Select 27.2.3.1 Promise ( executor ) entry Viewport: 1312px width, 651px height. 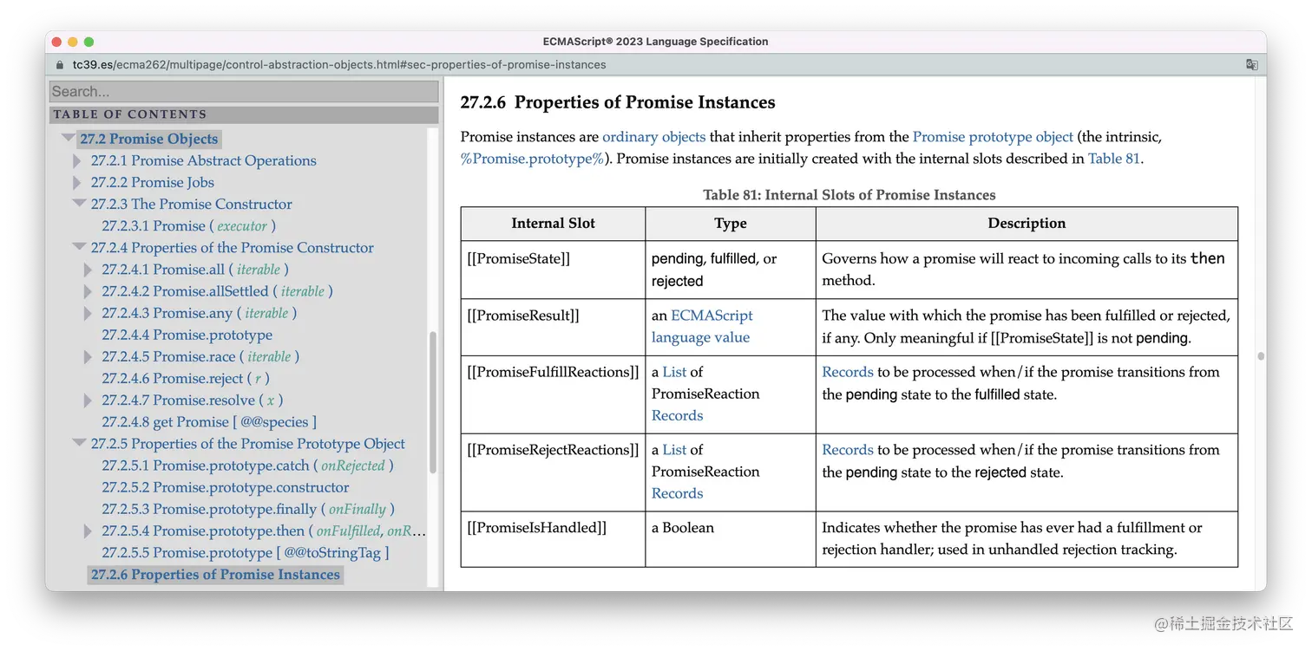tap(187, 225)
